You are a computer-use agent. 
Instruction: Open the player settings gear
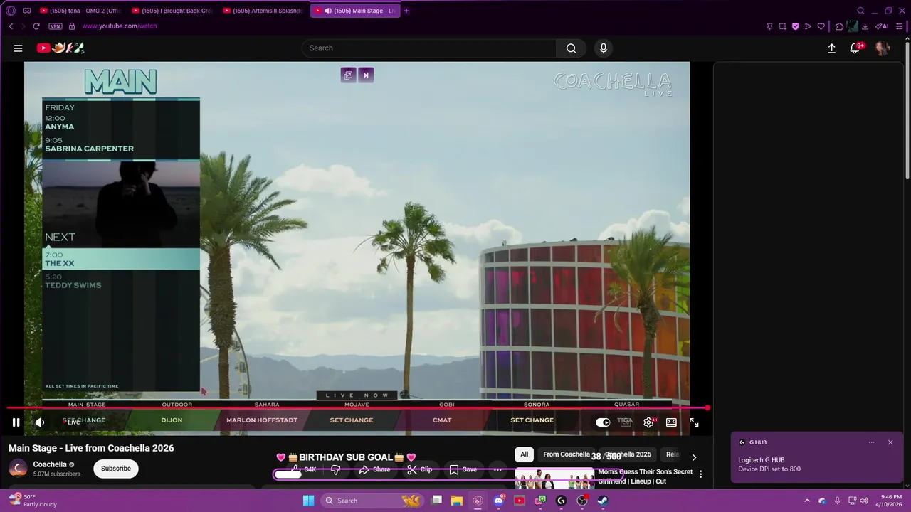tap(648, 422)
